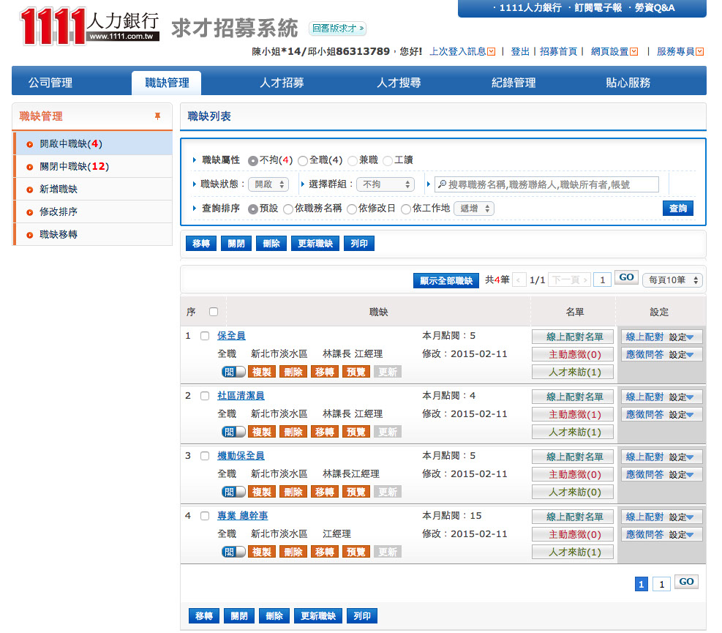Click the magnifier icon in search field
The height and width of the screenshot is (633, 722).
point(442,184)
